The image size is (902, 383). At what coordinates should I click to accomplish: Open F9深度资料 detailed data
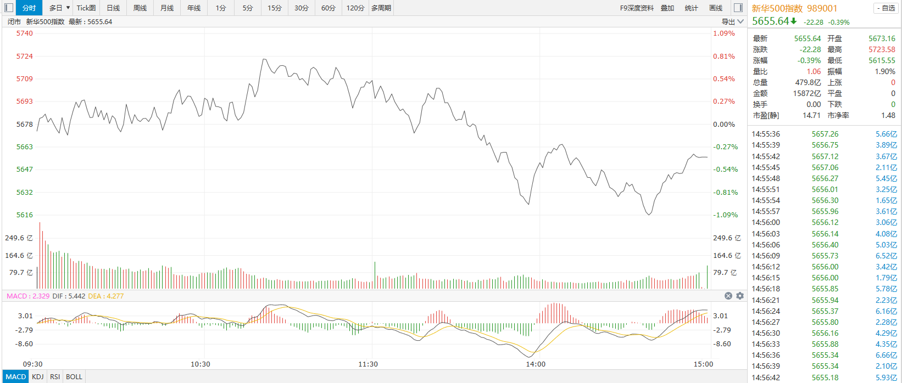pos(637,8)
